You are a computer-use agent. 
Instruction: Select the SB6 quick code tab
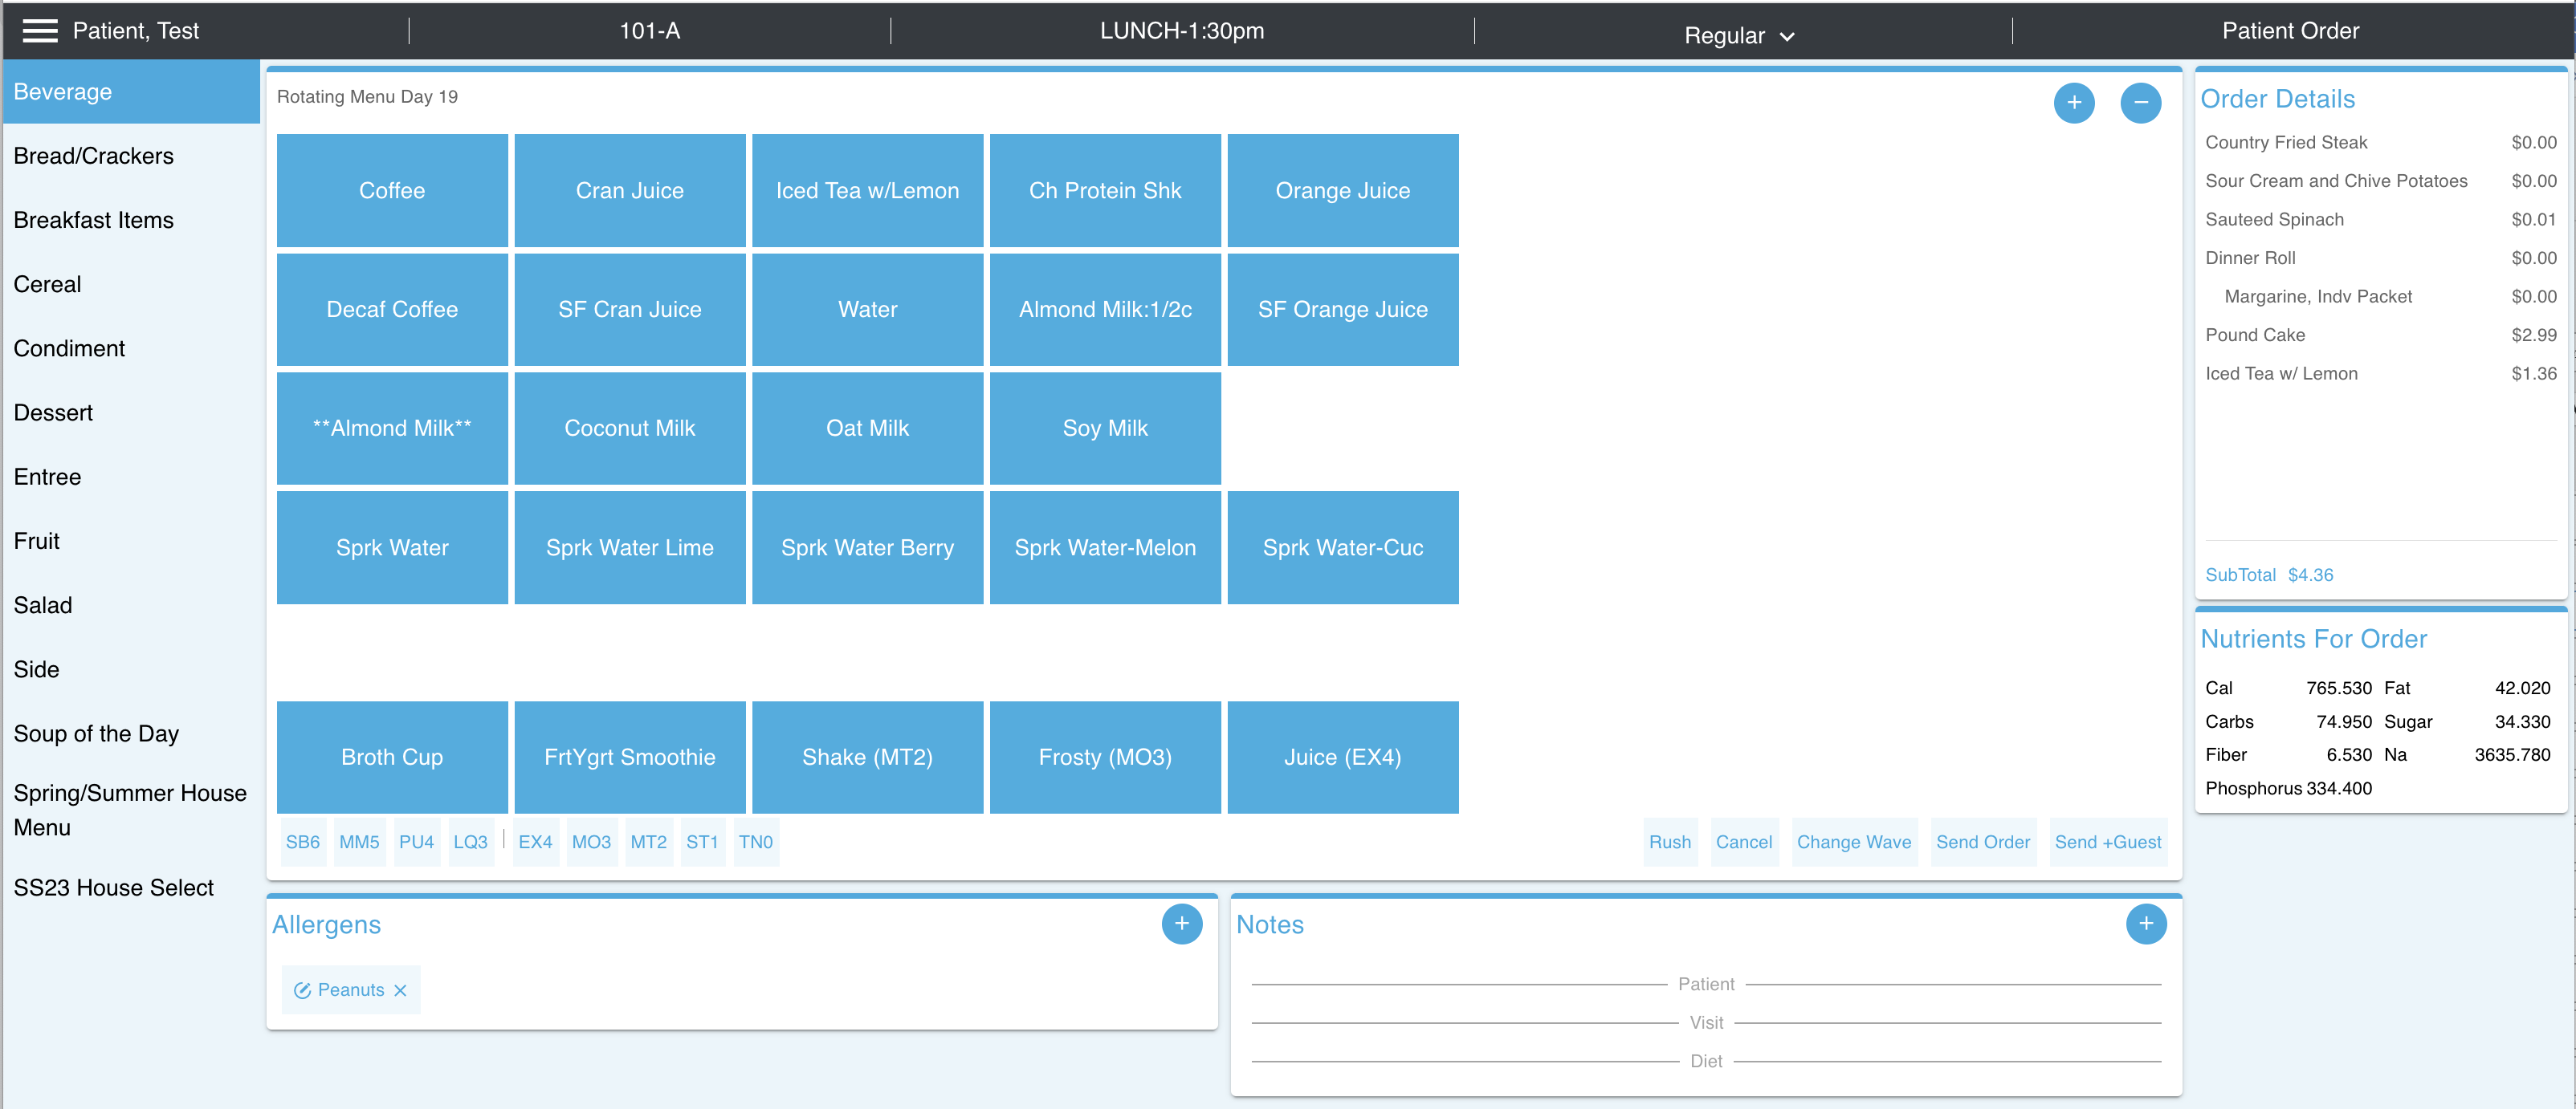tap(302, 841)
